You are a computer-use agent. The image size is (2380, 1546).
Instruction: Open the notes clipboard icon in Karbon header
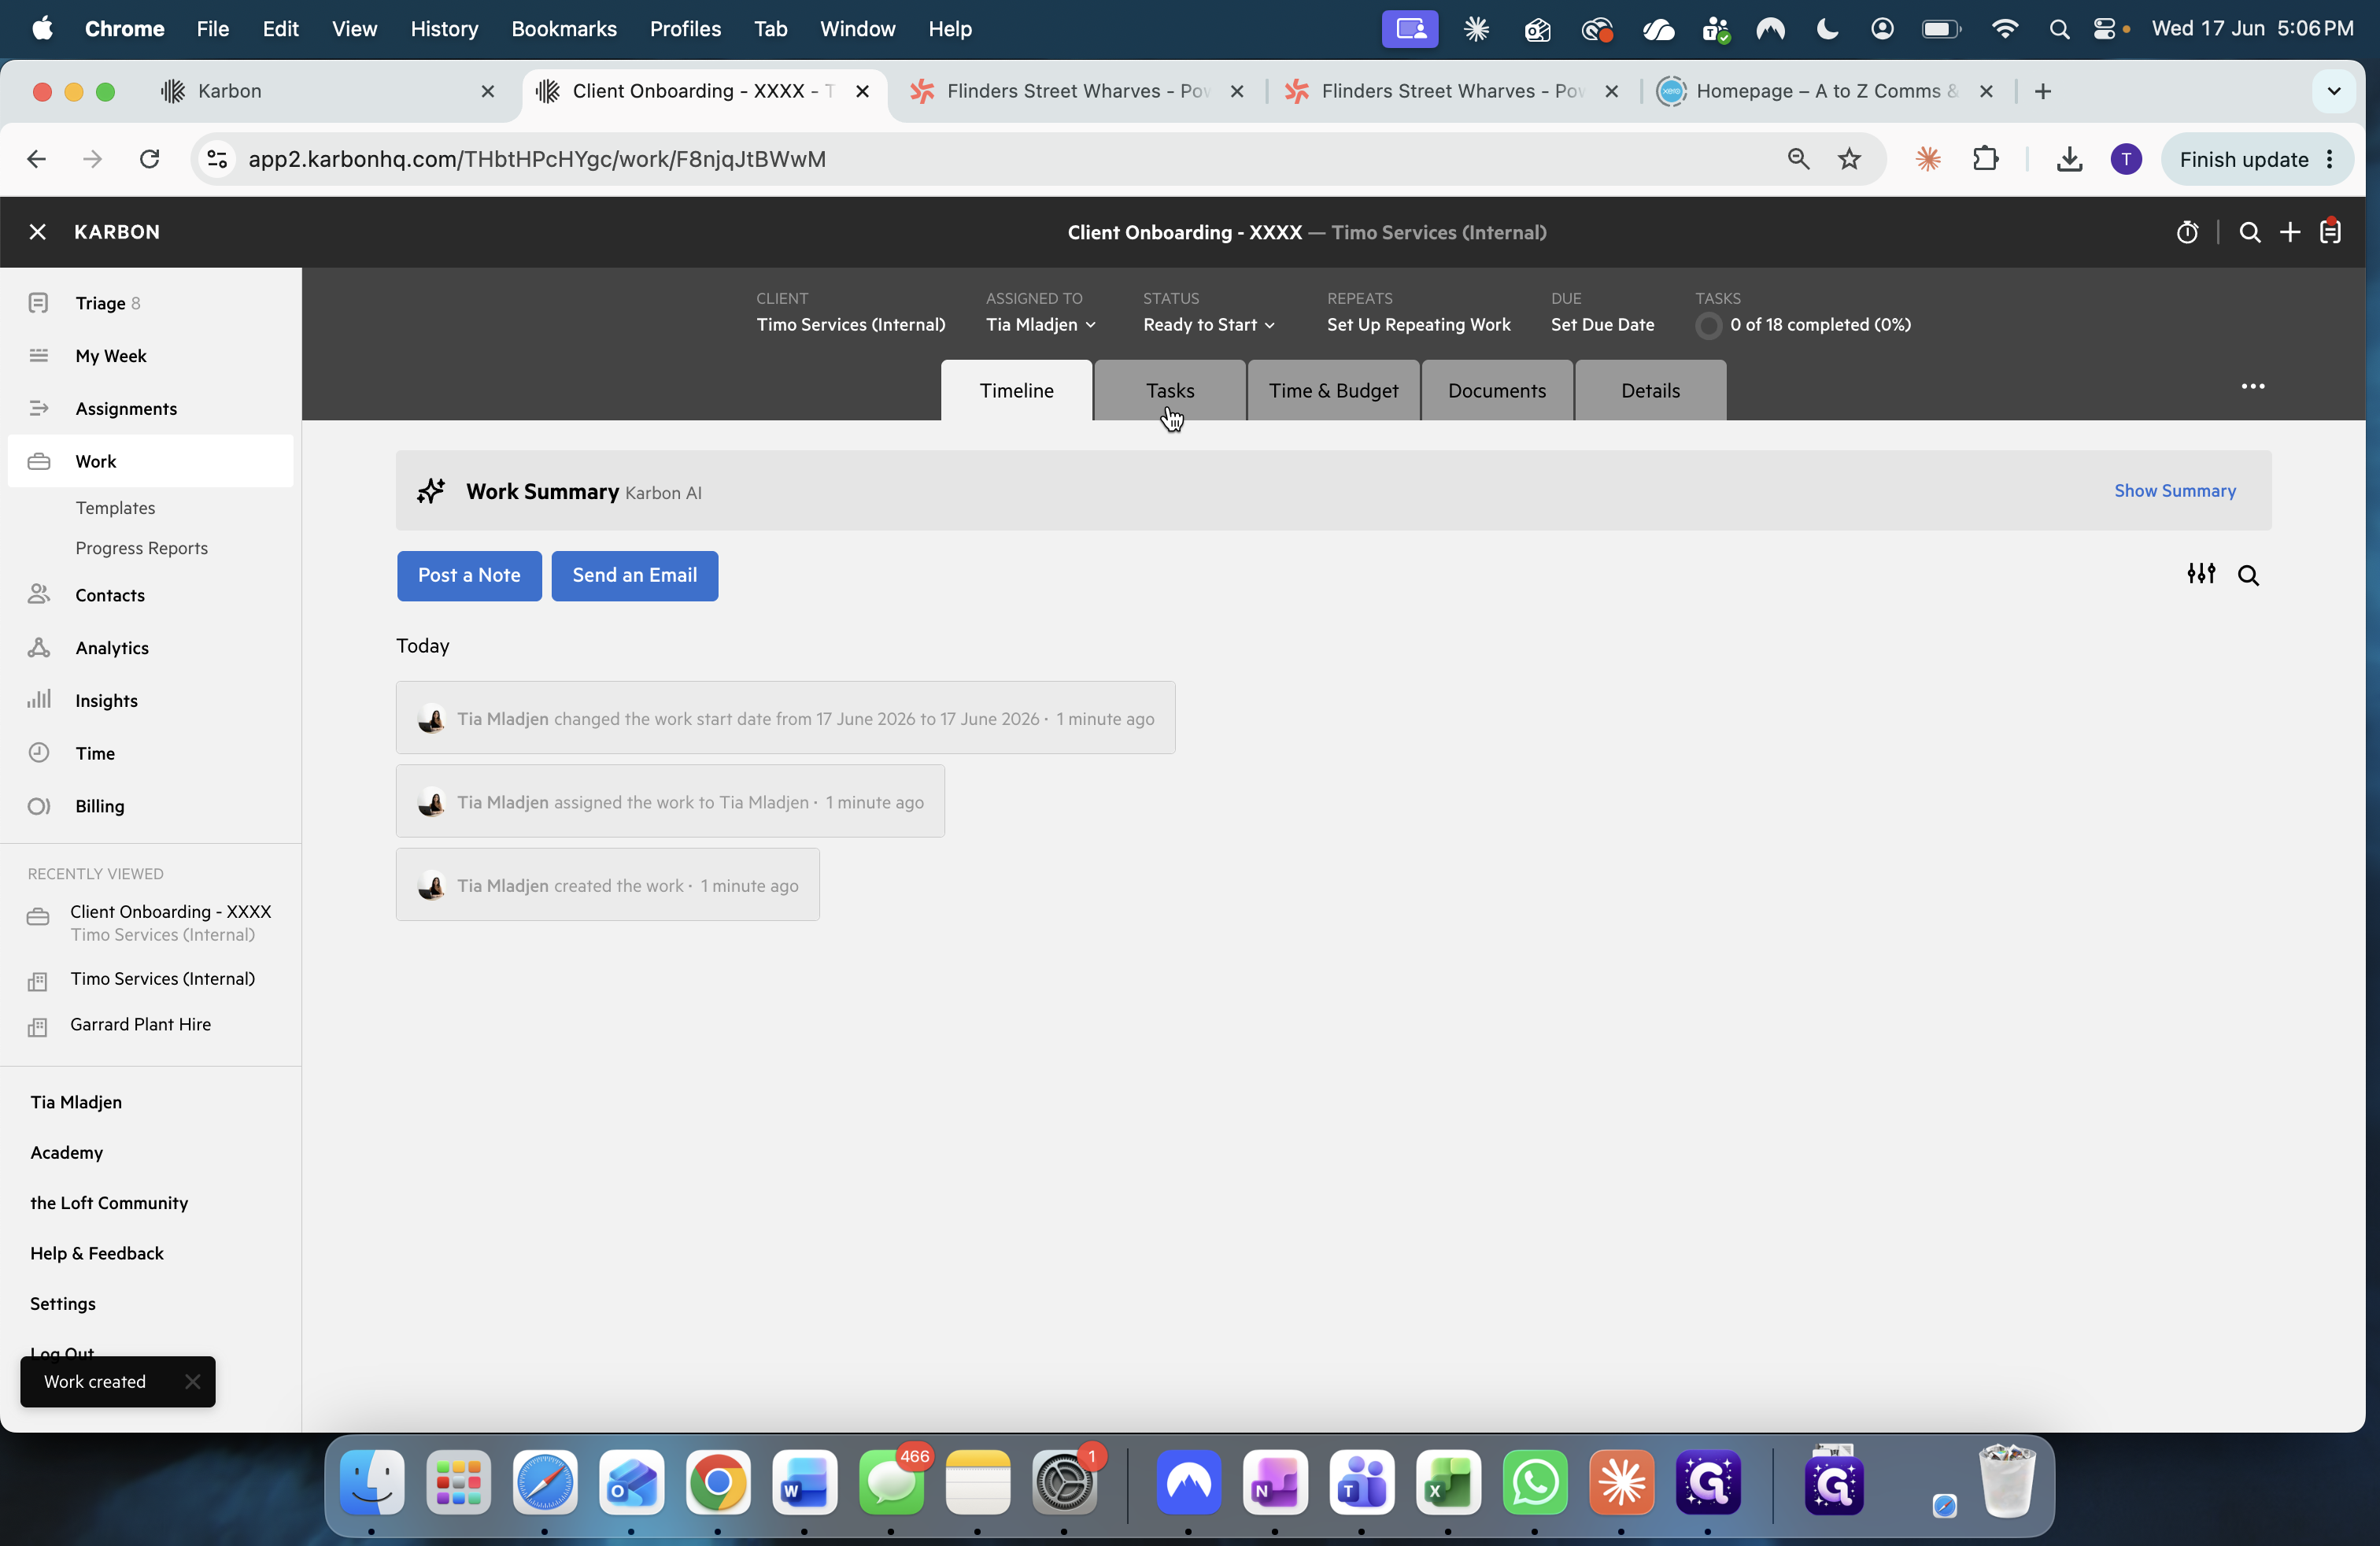pos(2331,231)
